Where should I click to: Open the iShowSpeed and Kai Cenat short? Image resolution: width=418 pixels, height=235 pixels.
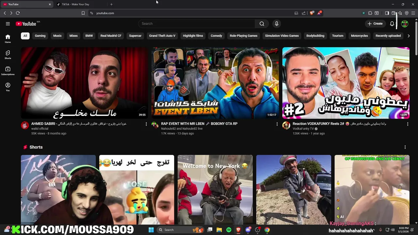[372, 190]
